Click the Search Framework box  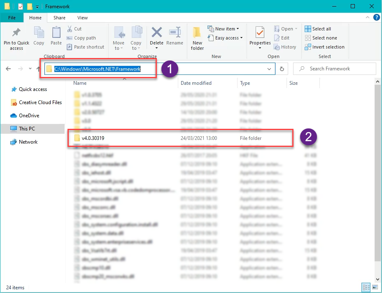click(x=334, y=69)
